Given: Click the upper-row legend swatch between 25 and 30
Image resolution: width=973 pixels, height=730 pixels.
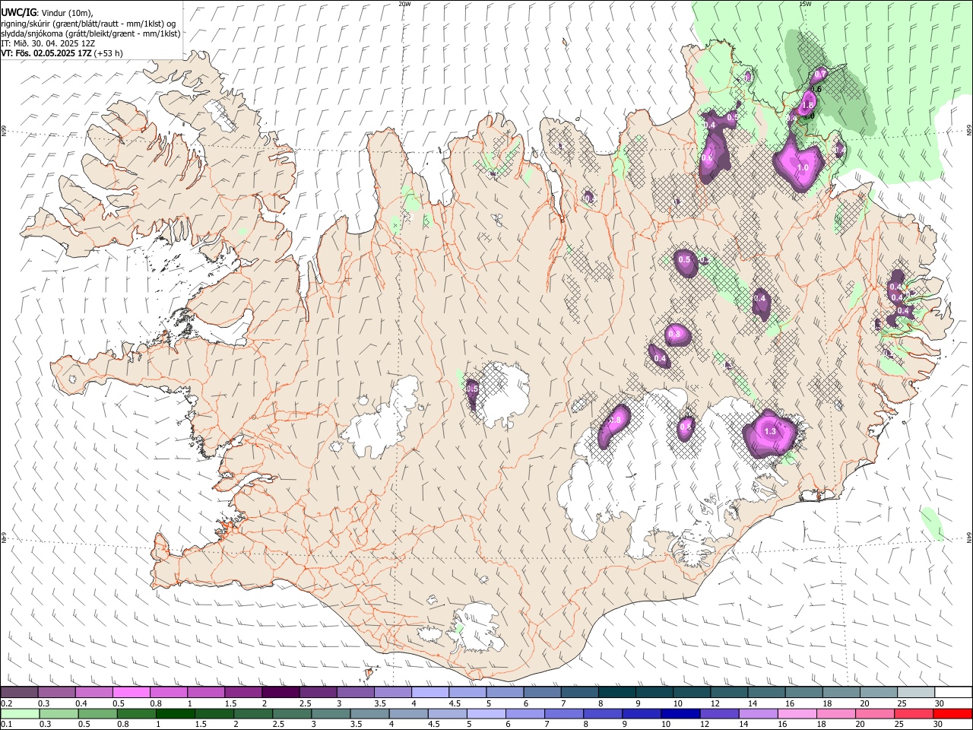Looking at the screenshot, I should point(916,693).
